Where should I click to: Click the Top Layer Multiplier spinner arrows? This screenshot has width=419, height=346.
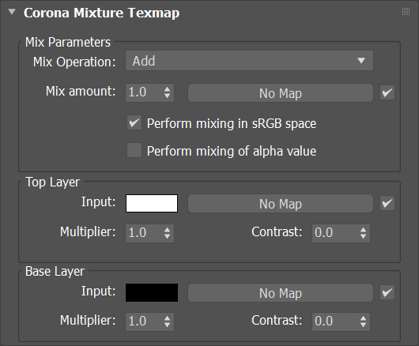pyautogui.click(x=168, y=233)
